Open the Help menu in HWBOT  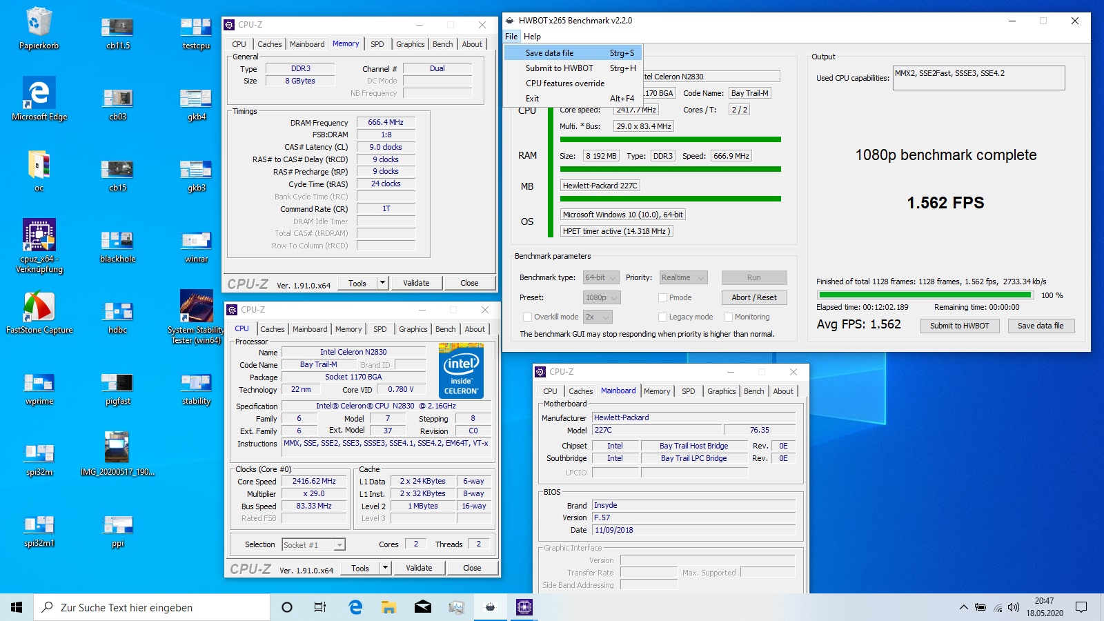532,36
